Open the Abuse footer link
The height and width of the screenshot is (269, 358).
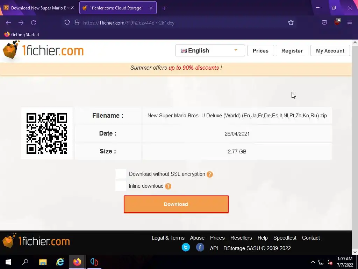tap(197, 238)
